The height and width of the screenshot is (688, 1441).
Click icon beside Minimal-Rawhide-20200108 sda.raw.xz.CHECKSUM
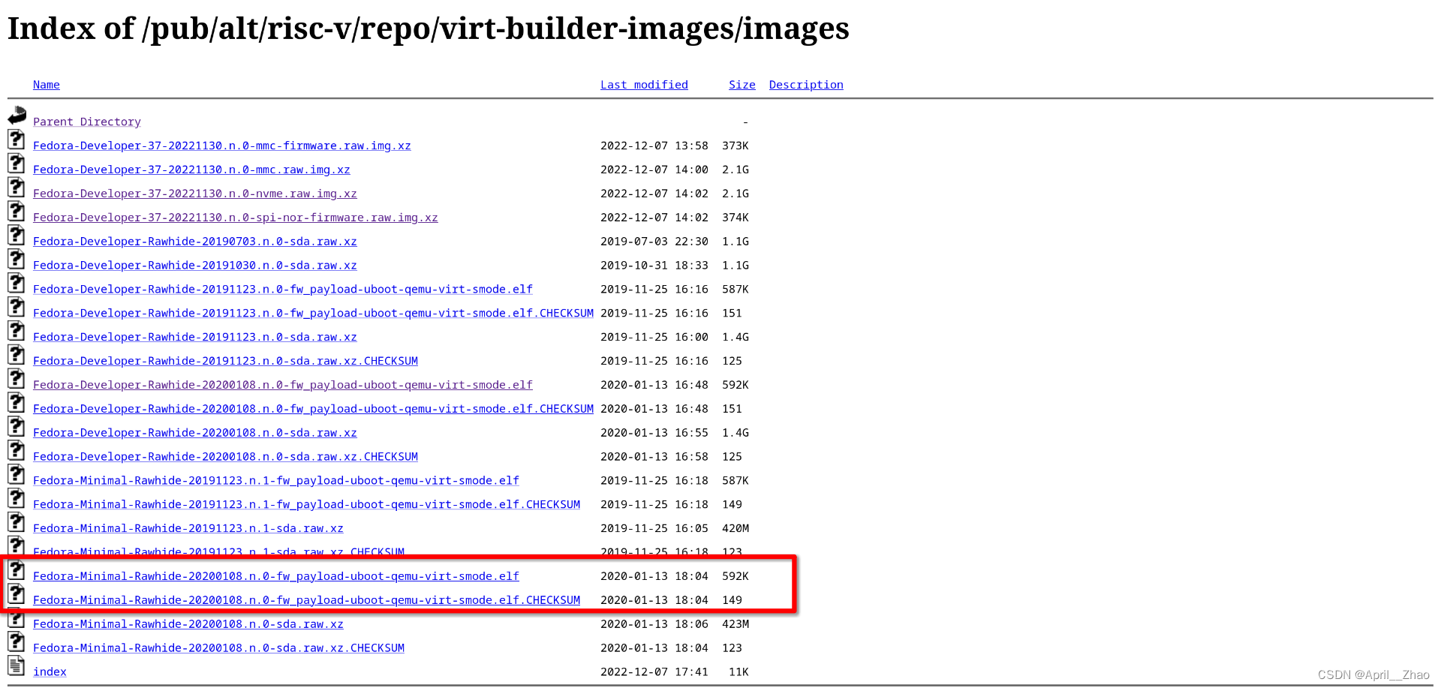(17, 642)
